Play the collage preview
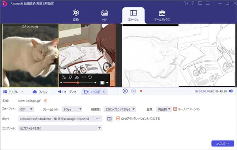Screen dimensions: 237x150 (x=125, y=91)
